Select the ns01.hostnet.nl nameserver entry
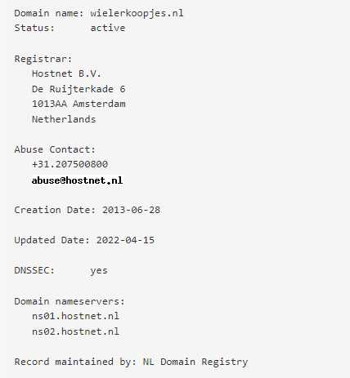 point(75,316)
